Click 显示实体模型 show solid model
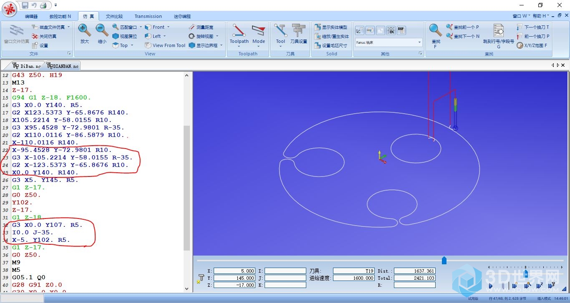 [x=331, y=27]
